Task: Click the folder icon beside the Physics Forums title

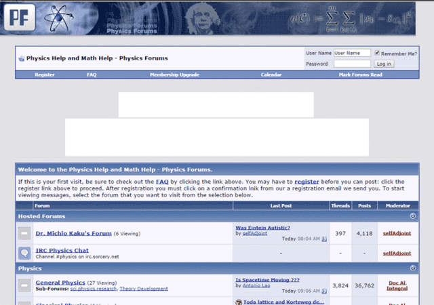Action: (21, 58)
